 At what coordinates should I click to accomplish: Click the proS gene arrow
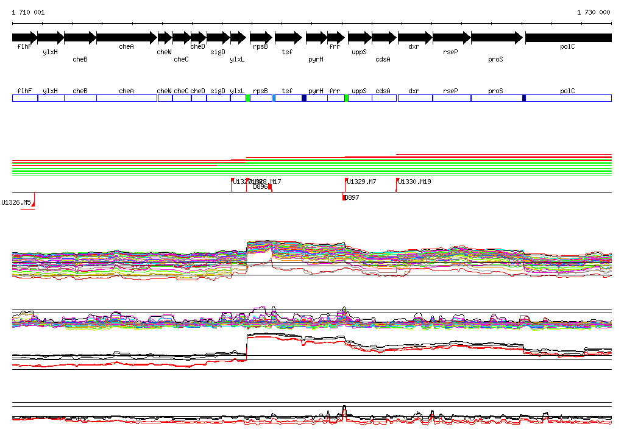click(x=496, y=38)
